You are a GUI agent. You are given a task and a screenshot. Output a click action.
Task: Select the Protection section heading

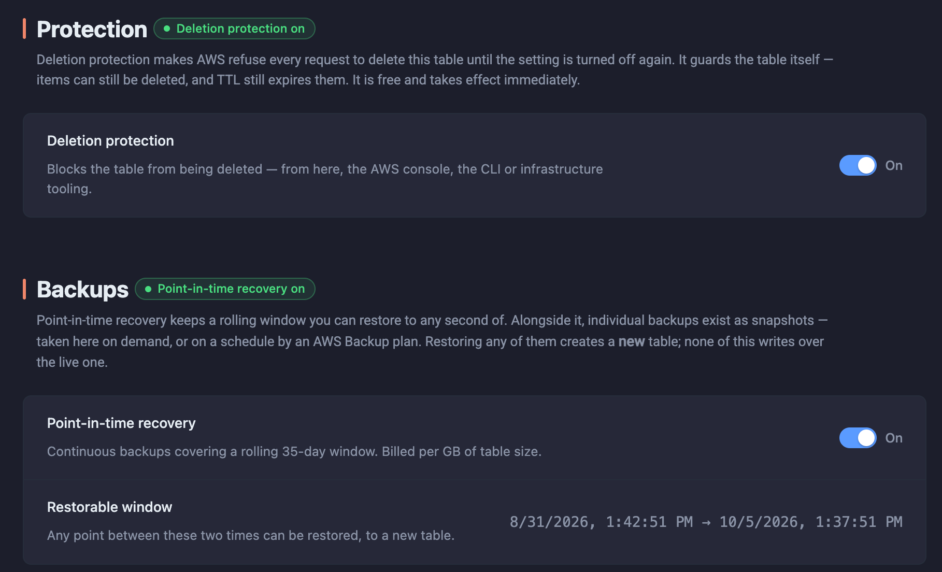click(x=92, y=29)
